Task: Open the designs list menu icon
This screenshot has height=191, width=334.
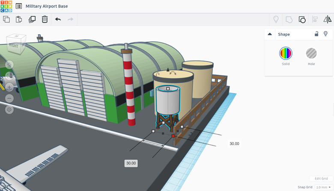Action: pyautogui.click(x=19, y=6)
